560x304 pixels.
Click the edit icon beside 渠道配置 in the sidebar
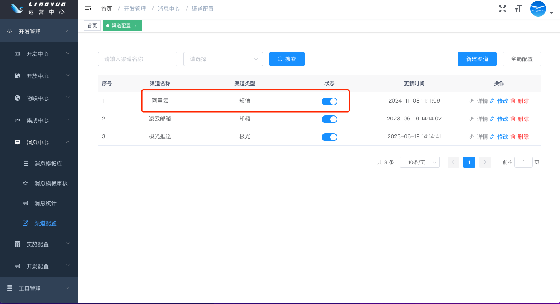(25, 223)
